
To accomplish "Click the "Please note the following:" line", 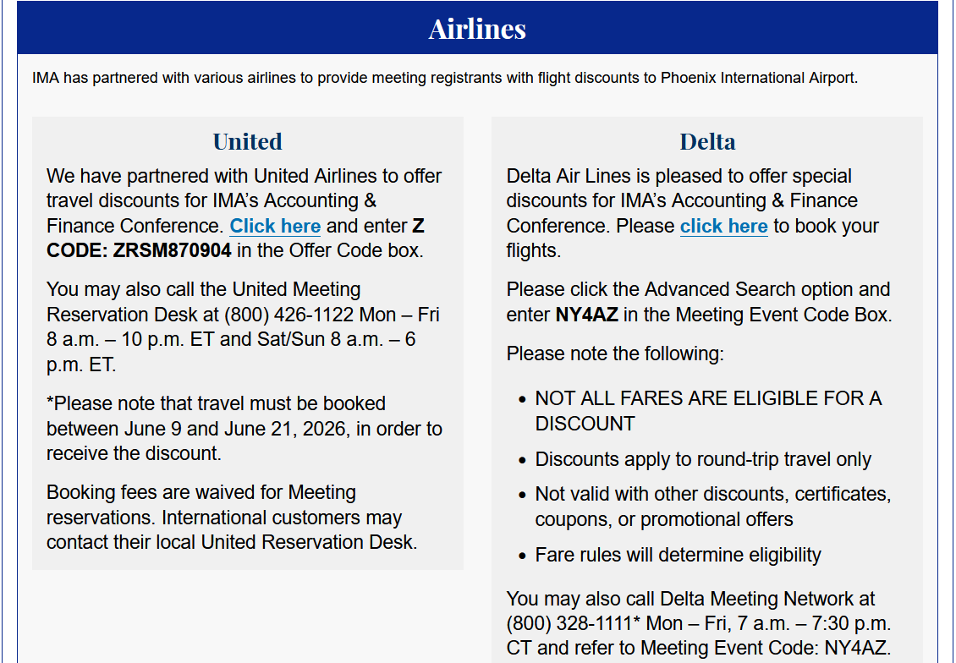I will coord(615,353).
